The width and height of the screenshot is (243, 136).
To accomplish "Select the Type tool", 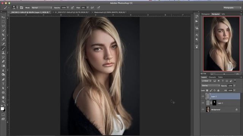I will click(x=3, y=84).
